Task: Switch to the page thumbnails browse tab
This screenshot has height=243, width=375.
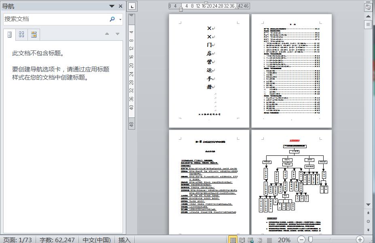Action: pyautogui.click(x=21, y=35)
